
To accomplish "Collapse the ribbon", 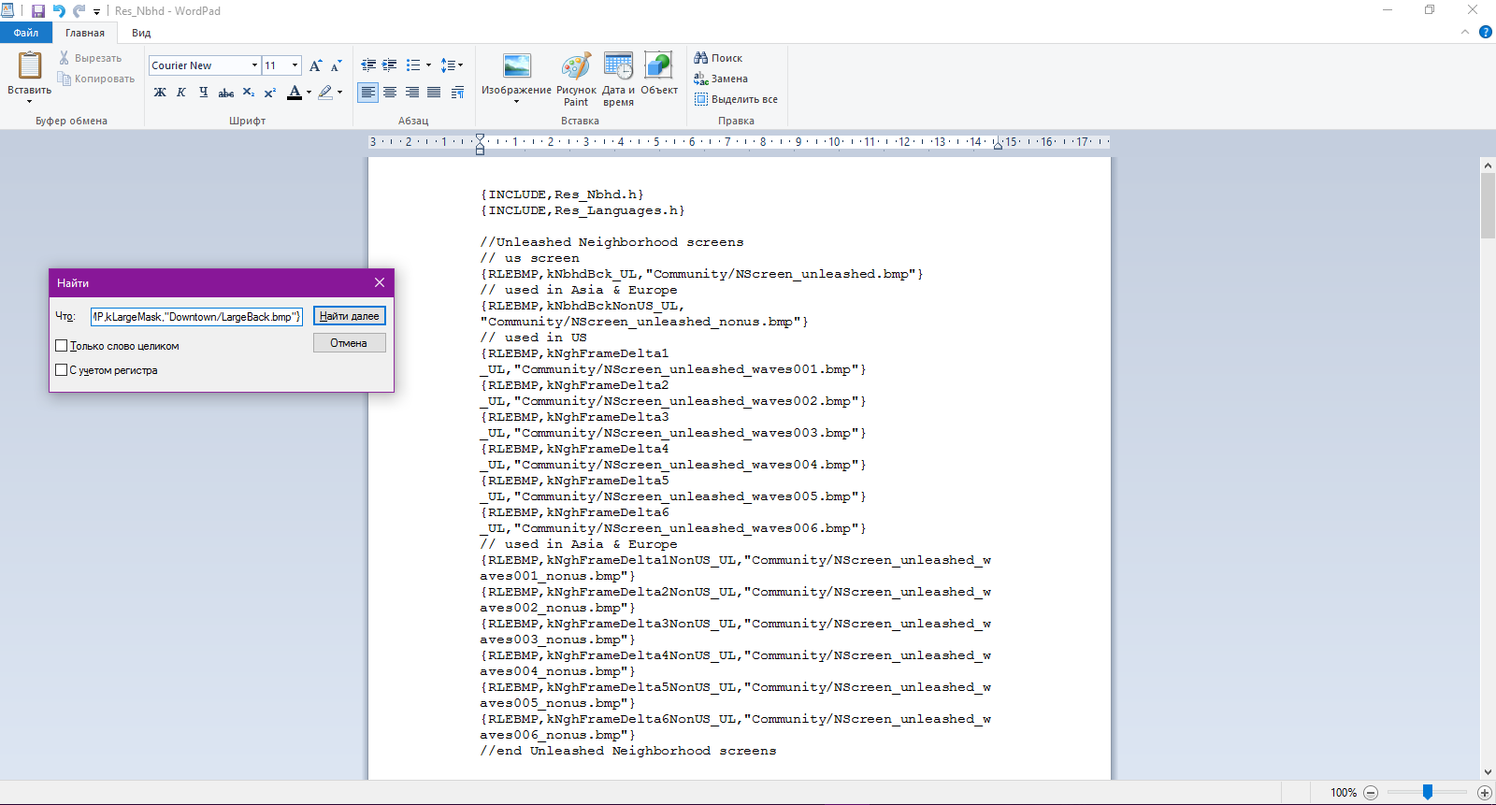I will 1465,32.
